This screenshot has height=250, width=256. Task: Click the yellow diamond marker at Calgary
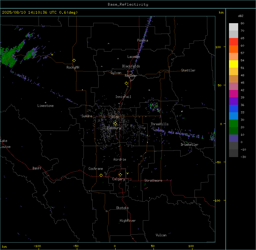click(120, 175)
